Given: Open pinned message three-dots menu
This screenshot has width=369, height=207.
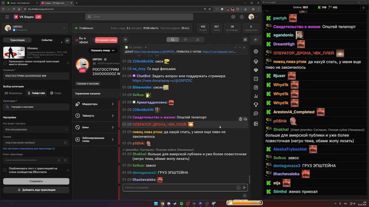Looking at the screenshot, I should pos(236,47).
